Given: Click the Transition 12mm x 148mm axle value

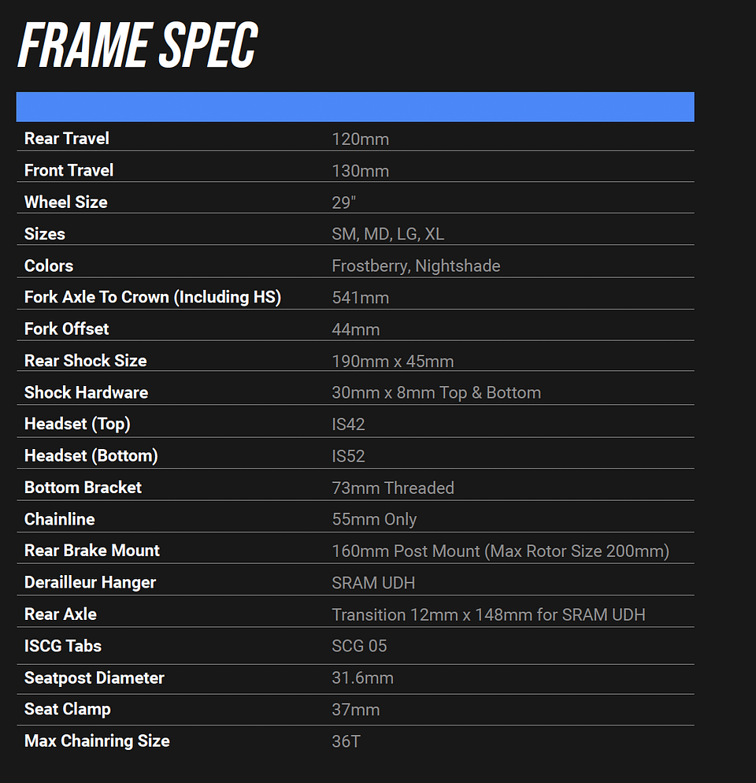Looking at the screenshot, I should (x=488, y=614).
